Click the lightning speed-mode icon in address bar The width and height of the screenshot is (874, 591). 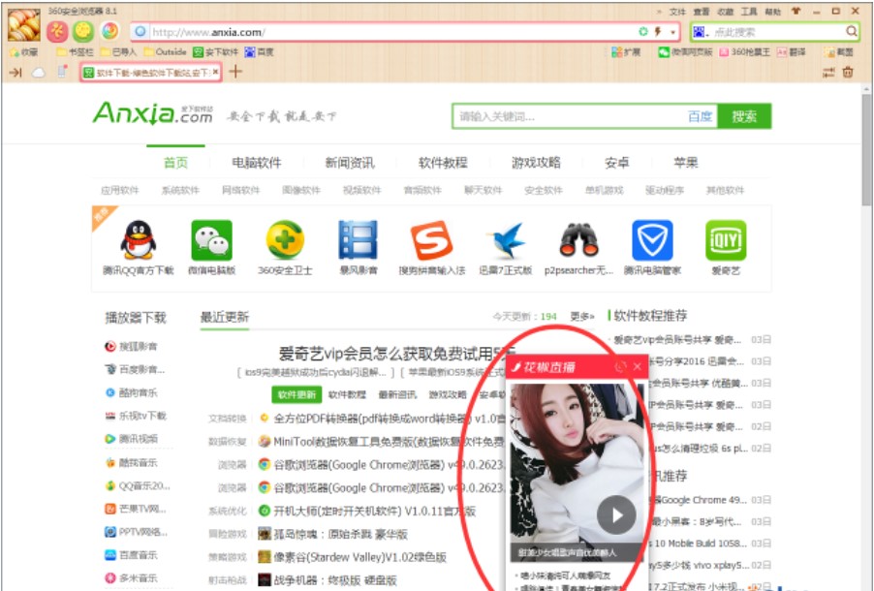(x=658, y=32)
